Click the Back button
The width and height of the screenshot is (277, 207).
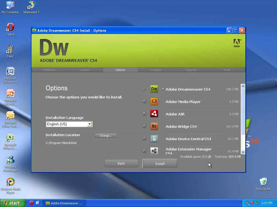(121, 164)
